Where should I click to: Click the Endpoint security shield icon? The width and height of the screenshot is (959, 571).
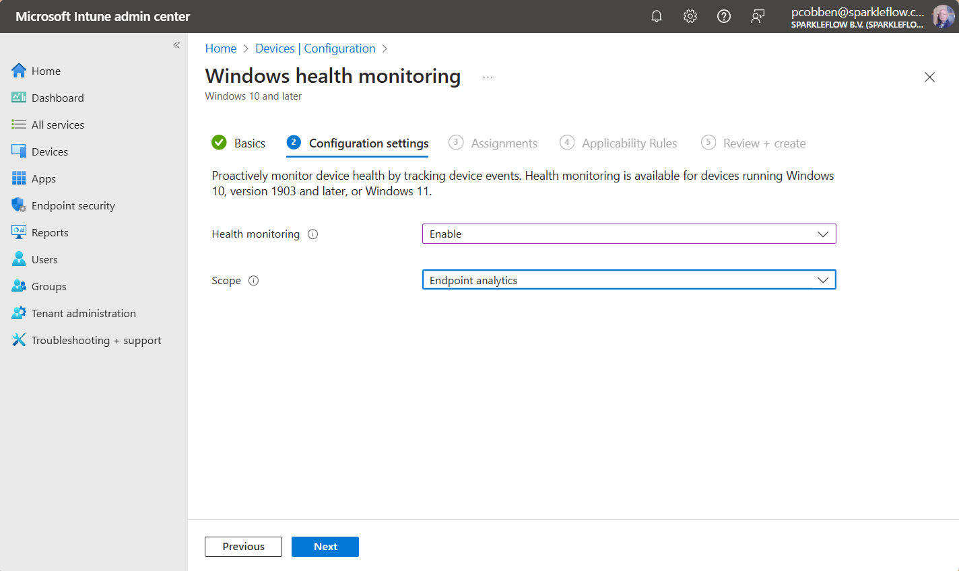[x=19, y=205]
